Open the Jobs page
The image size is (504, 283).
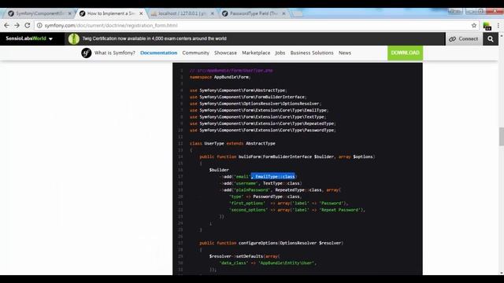tap(280, 53)
